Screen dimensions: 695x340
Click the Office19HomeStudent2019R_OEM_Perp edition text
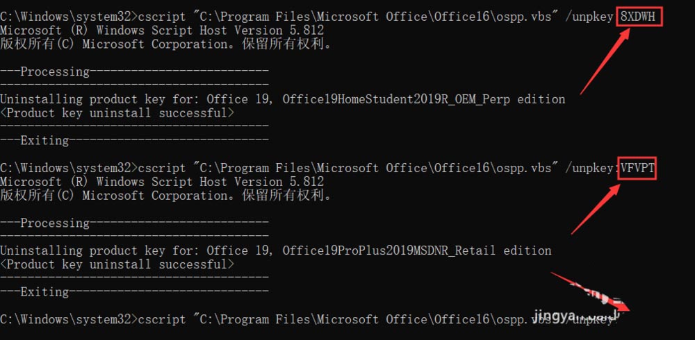[x=423, y=99]
